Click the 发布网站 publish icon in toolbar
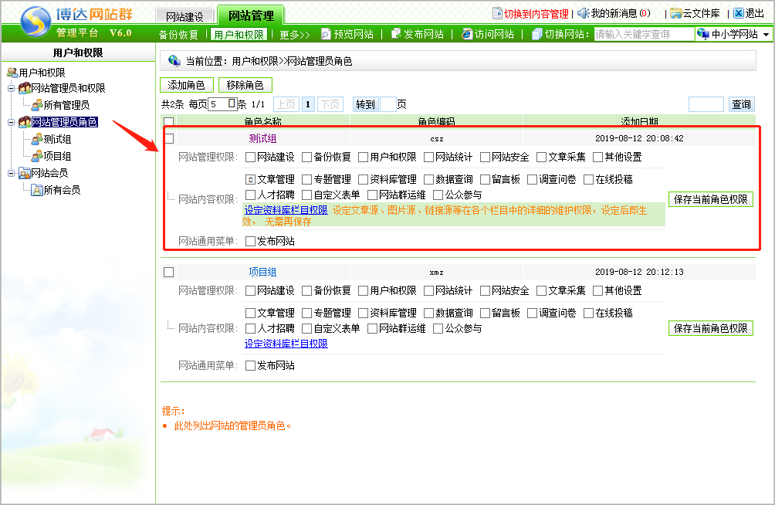The width and height of the screenshot is (775, 505). tap(396, 34)
